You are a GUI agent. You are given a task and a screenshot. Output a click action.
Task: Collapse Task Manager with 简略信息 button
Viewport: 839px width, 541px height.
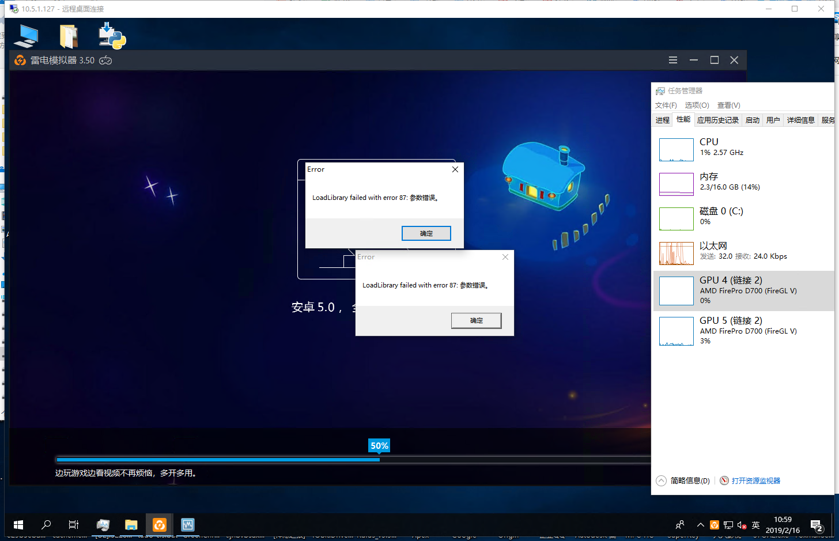(683, 481)
